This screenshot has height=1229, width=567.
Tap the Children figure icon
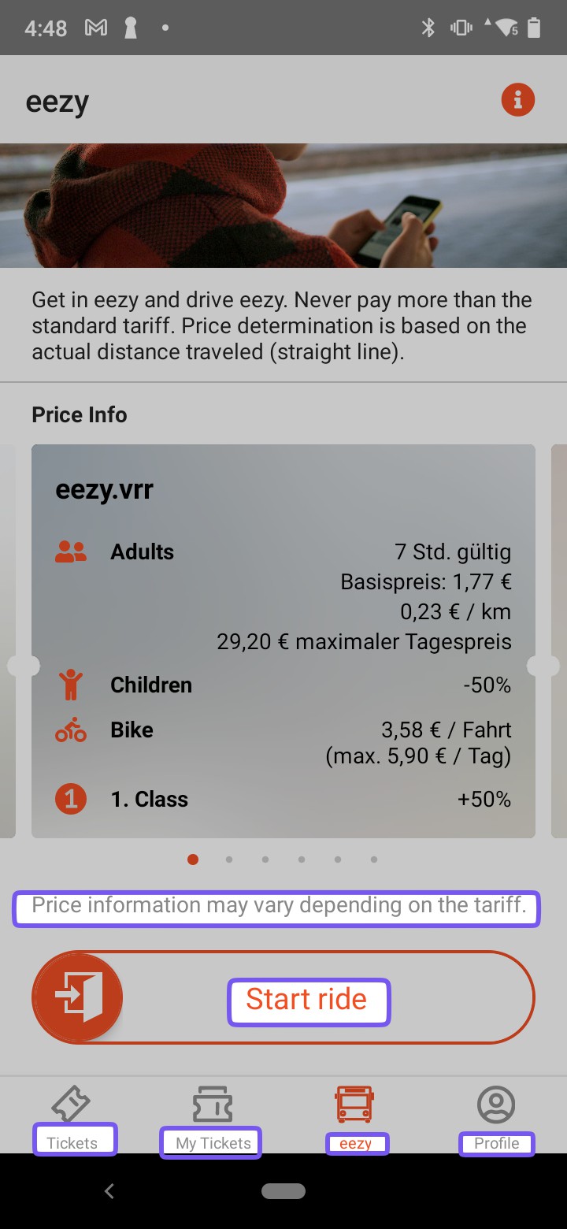click(71, 685)
